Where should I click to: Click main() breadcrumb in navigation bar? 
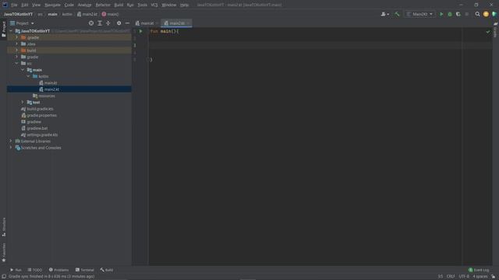pos(110,14)
